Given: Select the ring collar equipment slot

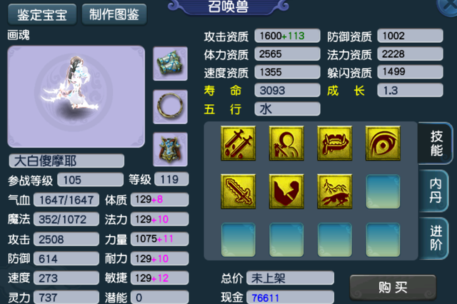Looking at the screenshot, I should pos(170,107).
